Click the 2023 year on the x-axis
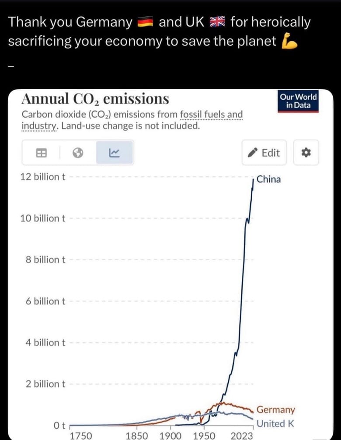341x440 pixels. point(242,435)
